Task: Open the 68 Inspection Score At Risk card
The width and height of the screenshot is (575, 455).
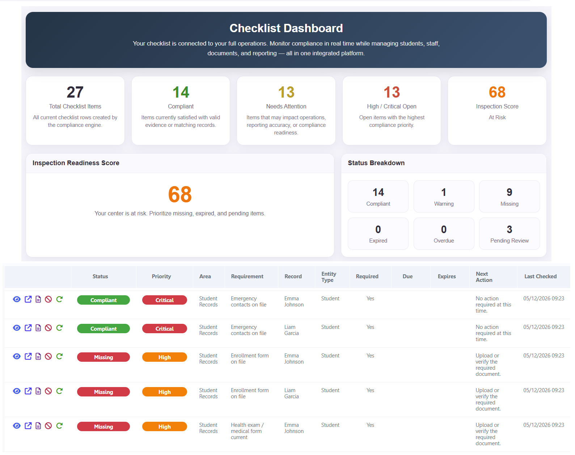Action: click(x=497, y=111)
